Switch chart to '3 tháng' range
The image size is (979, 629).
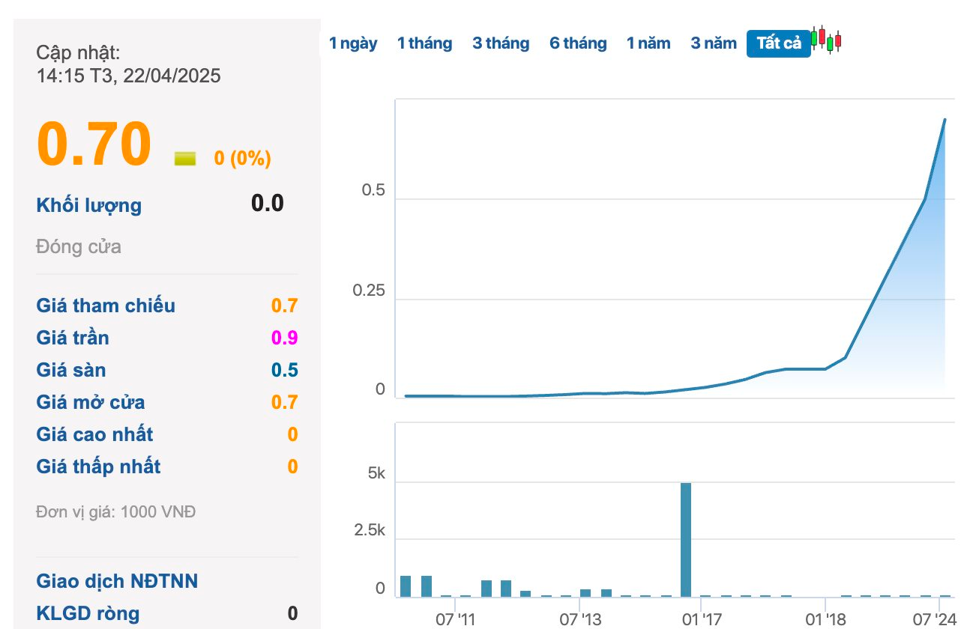pos(500,43)
